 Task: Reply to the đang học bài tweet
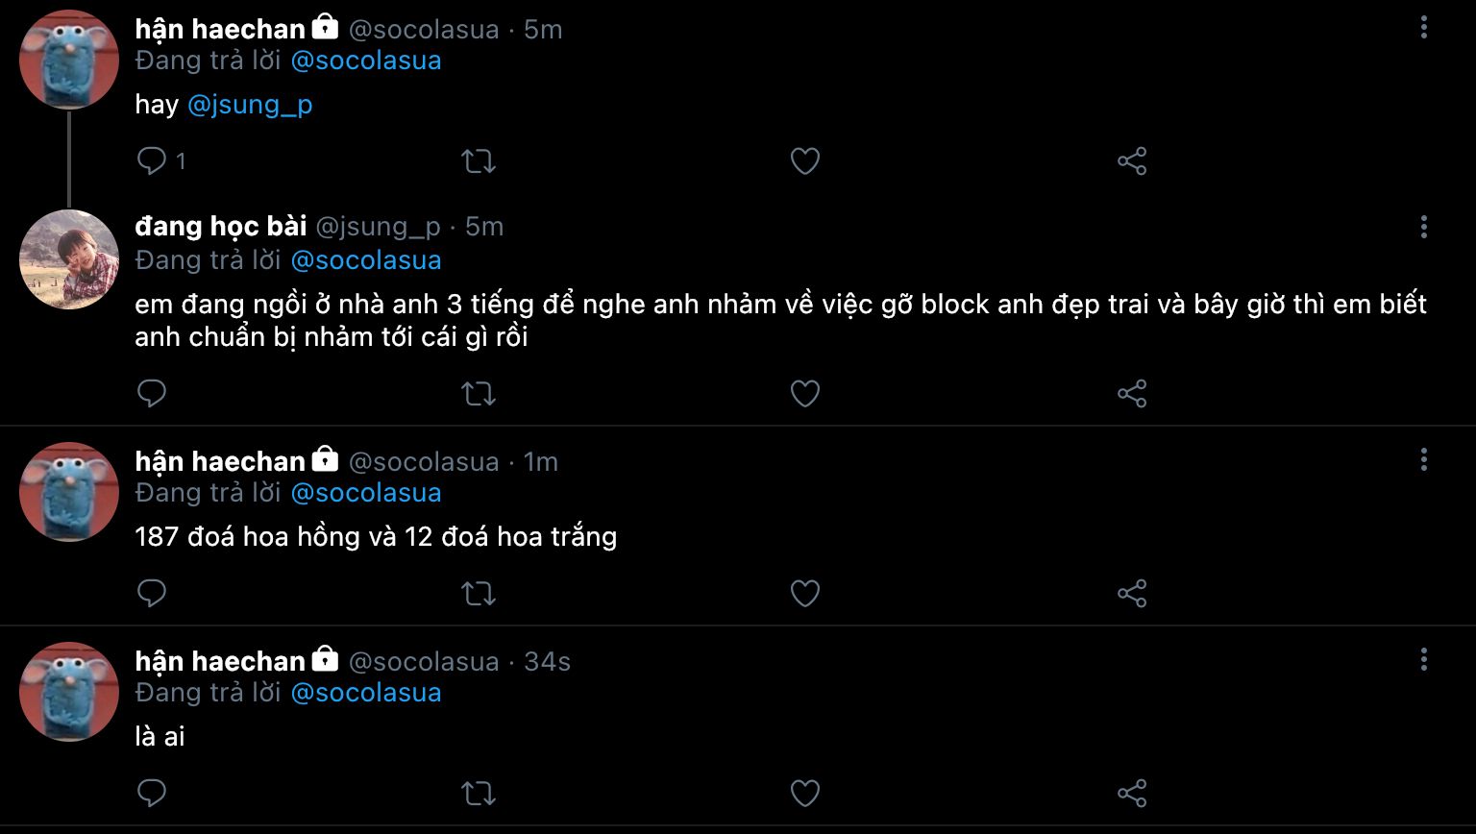152,393
